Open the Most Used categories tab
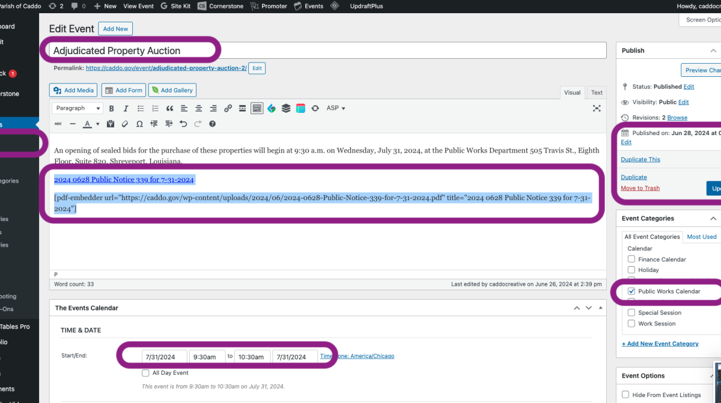 [701, 237]
